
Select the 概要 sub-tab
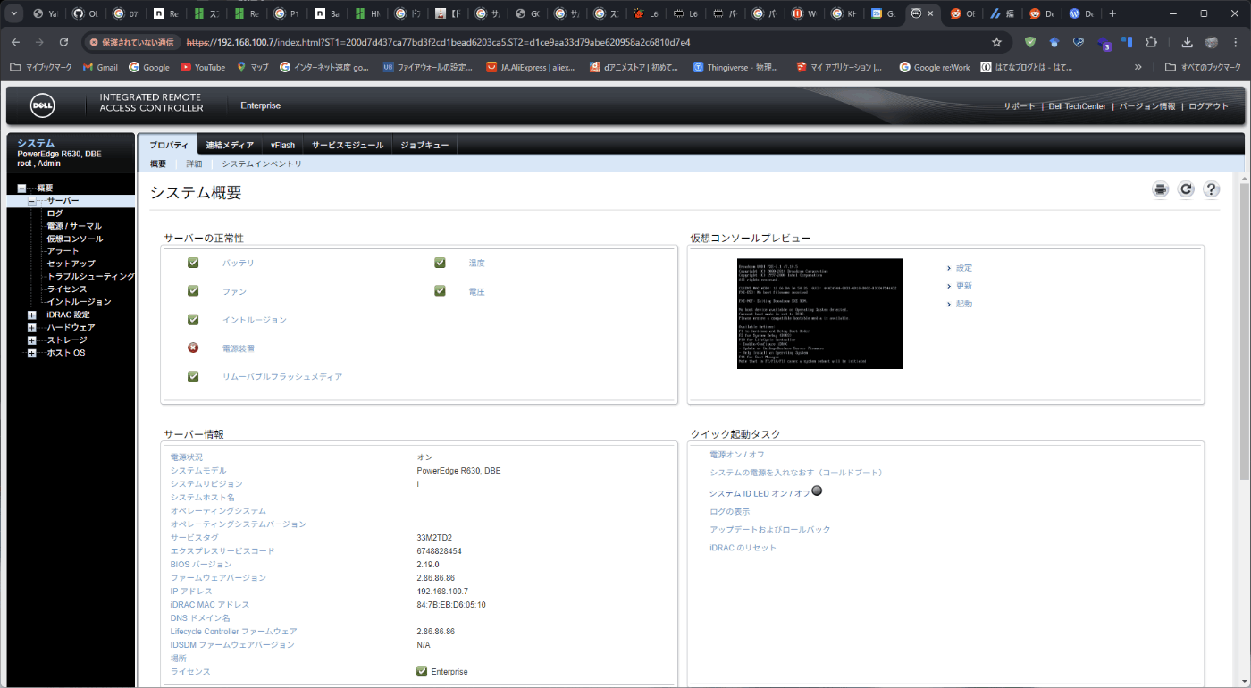[x=158, y=164]
